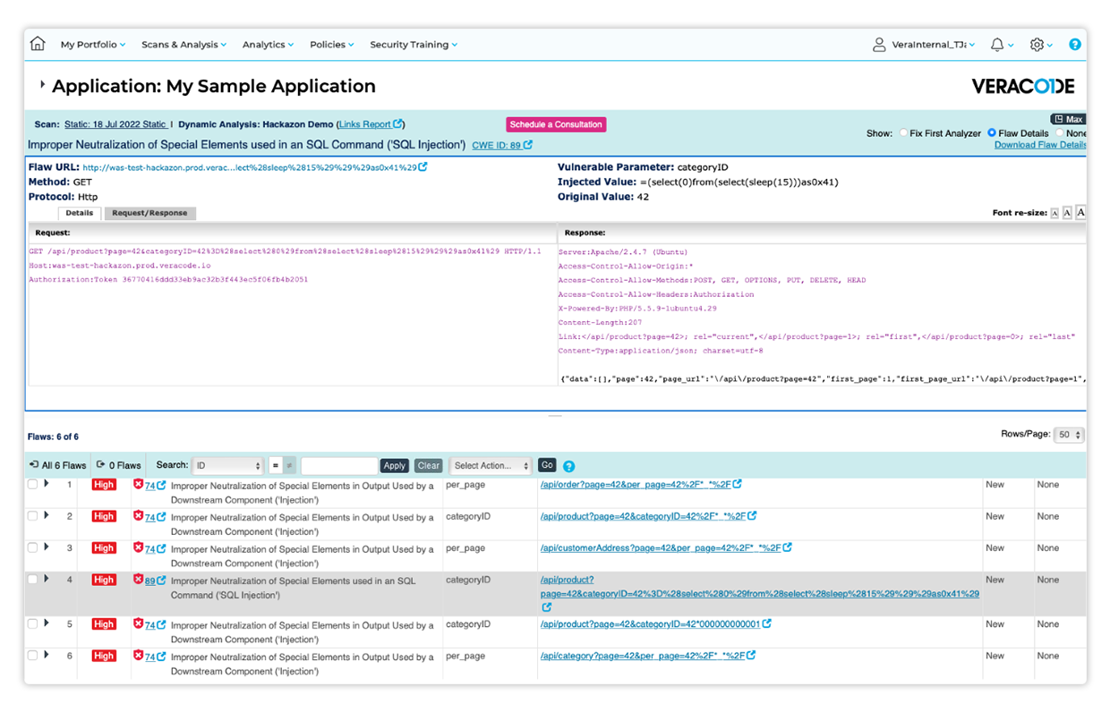Open CWE link icon in row 1
The height and width of the screenshot is (712, 1110).
coord(161,486)
